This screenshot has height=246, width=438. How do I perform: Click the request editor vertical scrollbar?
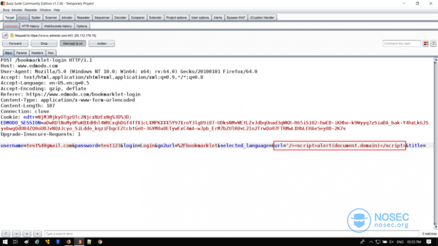click(435, 144)
